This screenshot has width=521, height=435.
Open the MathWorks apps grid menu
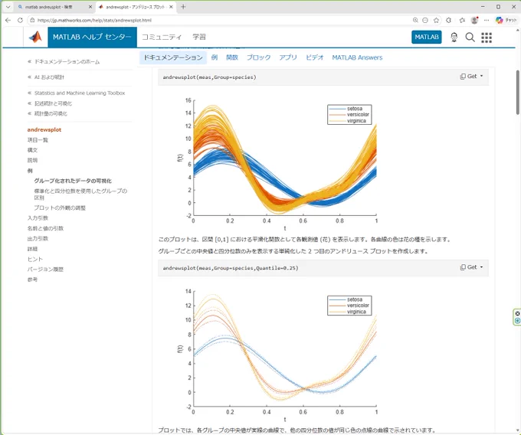487,38
